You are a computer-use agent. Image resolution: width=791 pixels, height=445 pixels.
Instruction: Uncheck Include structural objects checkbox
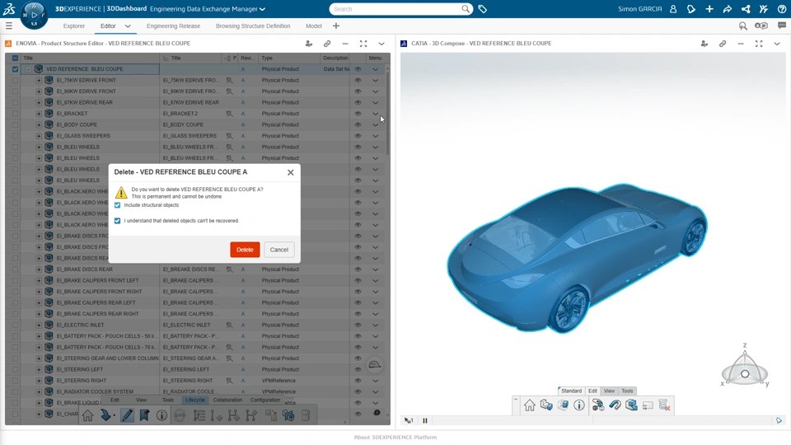pos(118,205)
